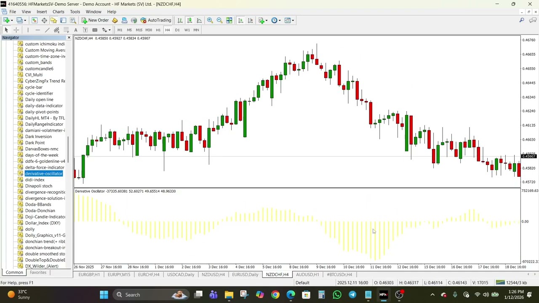Click the Zoom In magnifier icon
Viewport: 539px width, 303px height.
click(210, 20)
